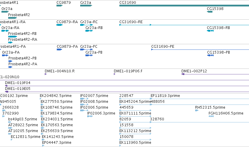249x147 pixels.
Task: Click EST EP04447.3prime glyph
Action: tap(43, 146)
